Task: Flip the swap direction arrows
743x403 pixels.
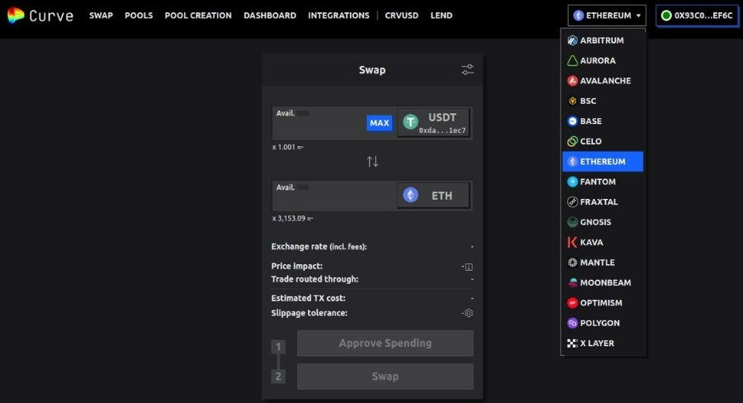Action: coord(372,162)
